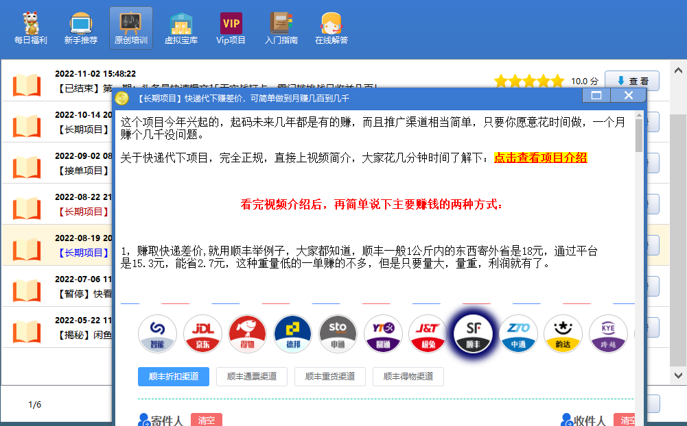
Task: Close the 快递代下 popup window
Action: pyautogui.click(x=628, y=95)
